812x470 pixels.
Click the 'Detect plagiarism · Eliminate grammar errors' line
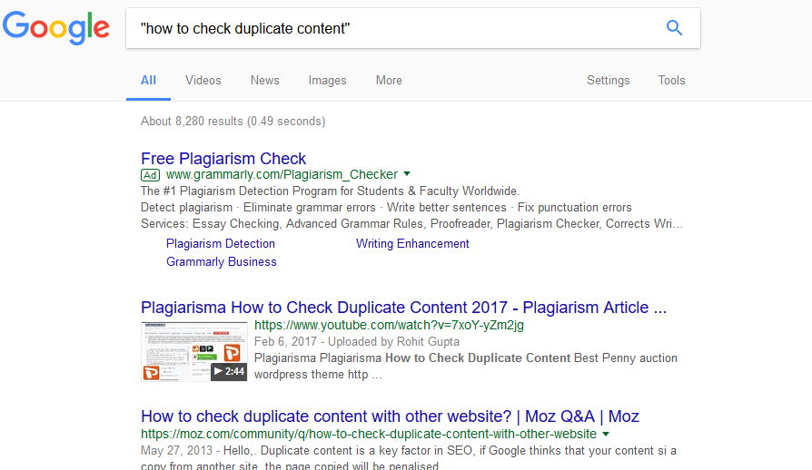pyautogui.click(x=386, y=208)
